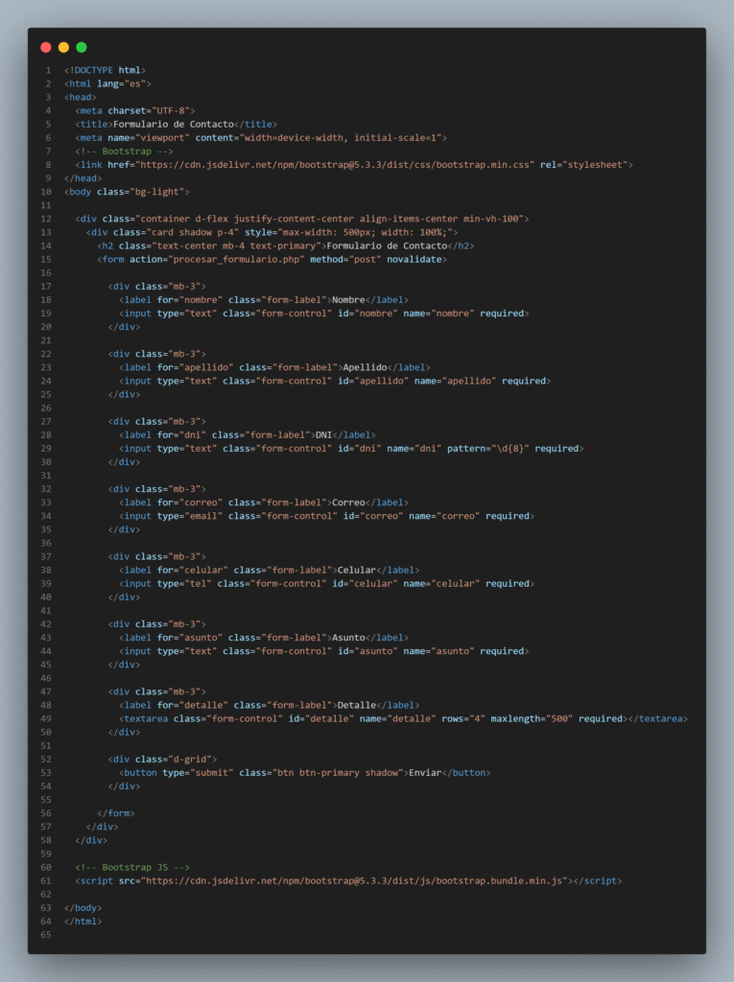Click the closing </script> tag
Viewport: 734px width, 982px height.
598,881
